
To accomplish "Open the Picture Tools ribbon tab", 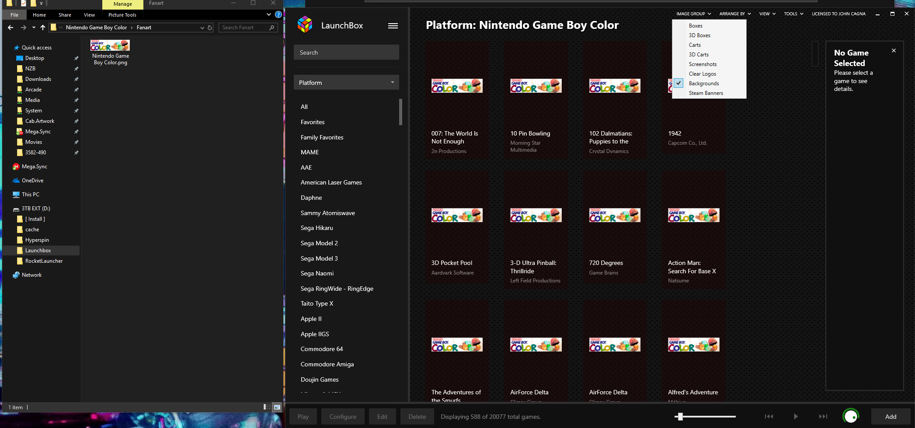I will coord(122,15).
